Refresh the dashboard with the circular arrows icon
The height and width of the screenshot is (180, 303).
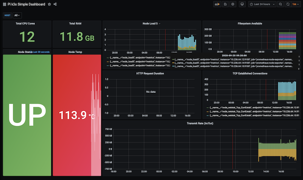[288, 4]
